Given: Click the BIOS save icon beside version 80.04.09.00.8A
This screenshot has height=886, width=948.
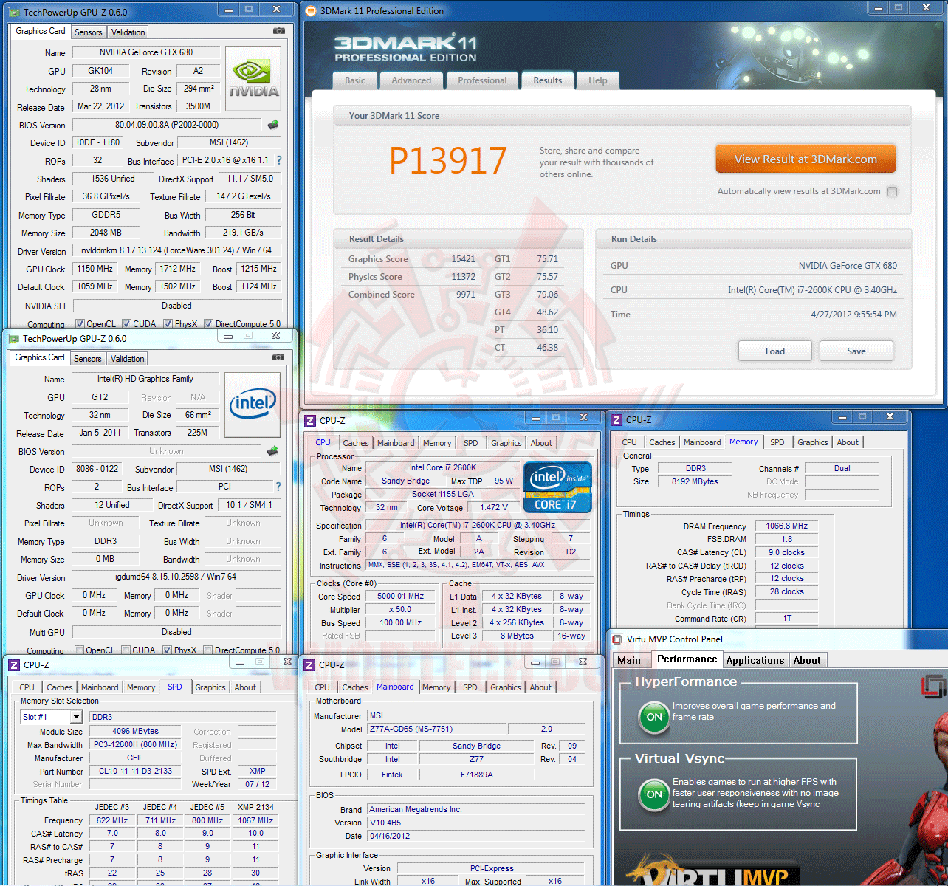Looking at the screenshot, I should tap(273, 125).
